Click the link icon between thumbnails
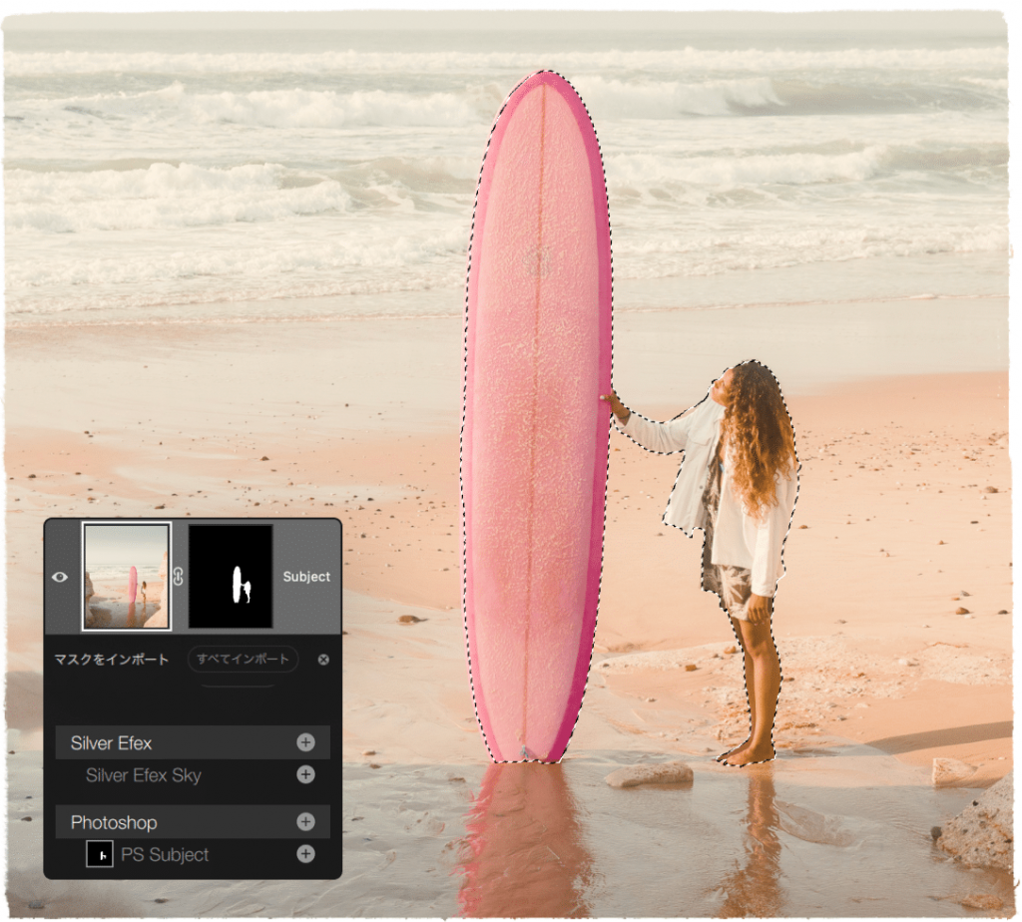Image resolution: width=1022 pixels, height=922 pixels. point(179,576)
